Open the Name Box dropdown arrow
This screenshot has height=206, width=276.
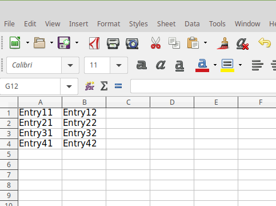pos(69,86)
